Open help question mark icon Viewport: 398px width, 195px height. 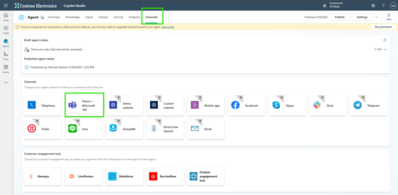[x=383, y=6]
